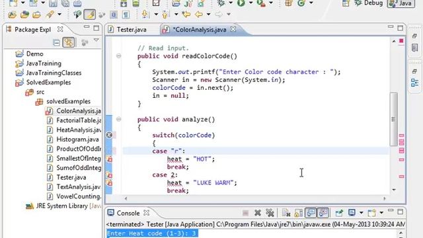Image resolution: width=423 pixels, height=238 pixels.
Task: Click the Open Console icon
Action: click(371, 213)
